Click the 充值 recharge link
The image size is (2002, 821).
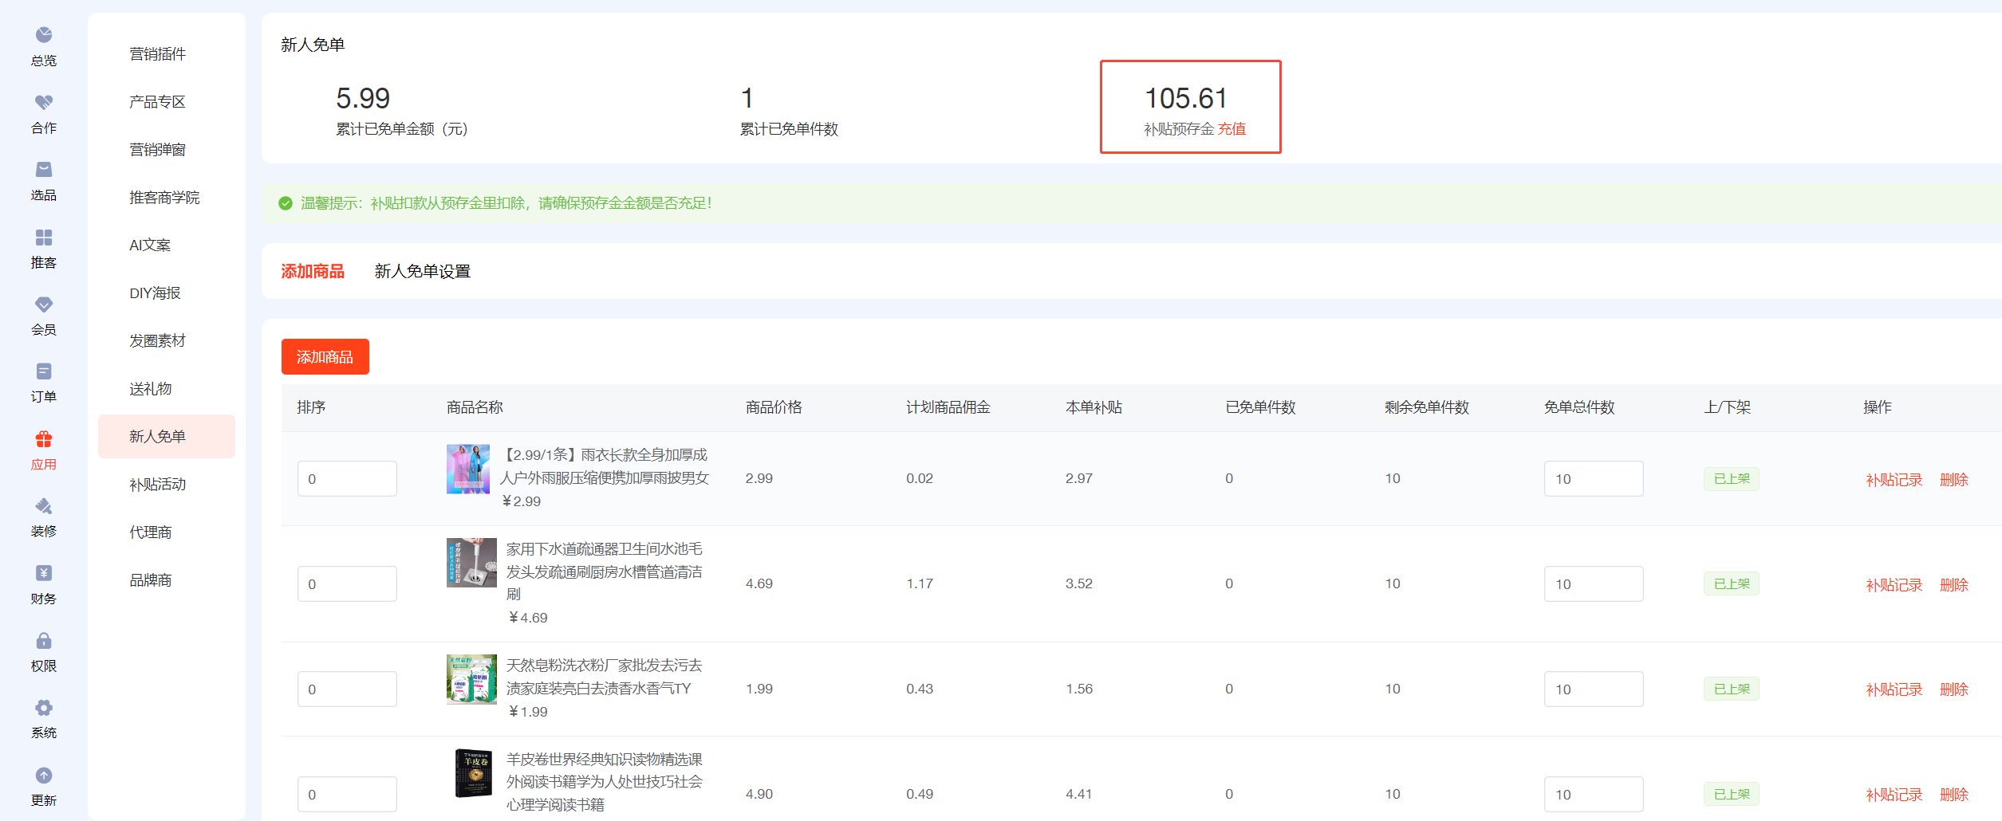(x=1232, y=129)
